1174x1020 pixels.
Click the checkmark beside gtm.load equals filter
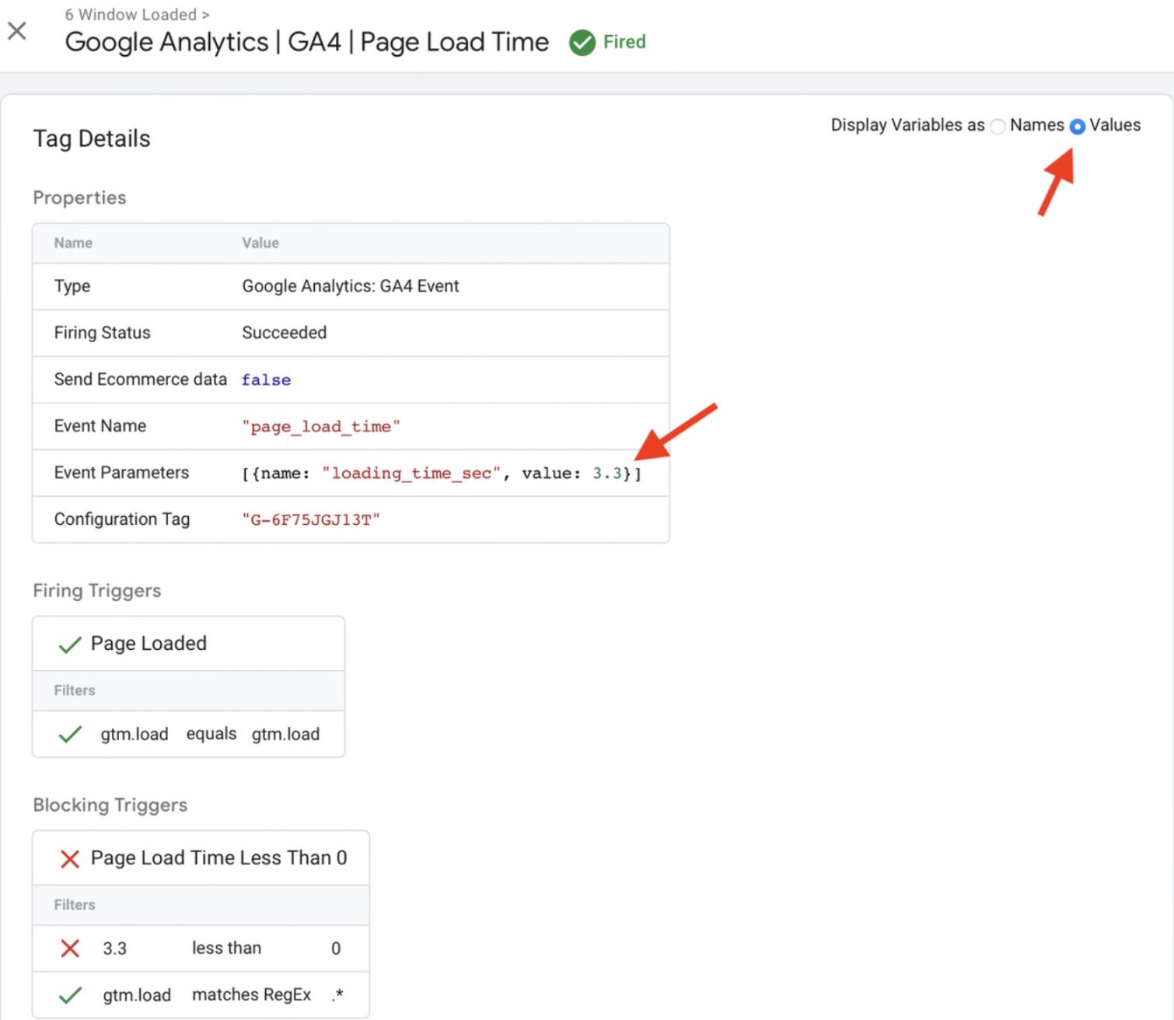[x=70, y=734]
